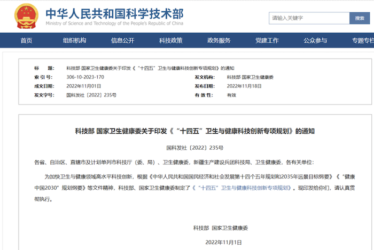Open the 科技政策 menu
Image resolution: width=374 pixels, height=250 pixels.
(x=171, y=41)
